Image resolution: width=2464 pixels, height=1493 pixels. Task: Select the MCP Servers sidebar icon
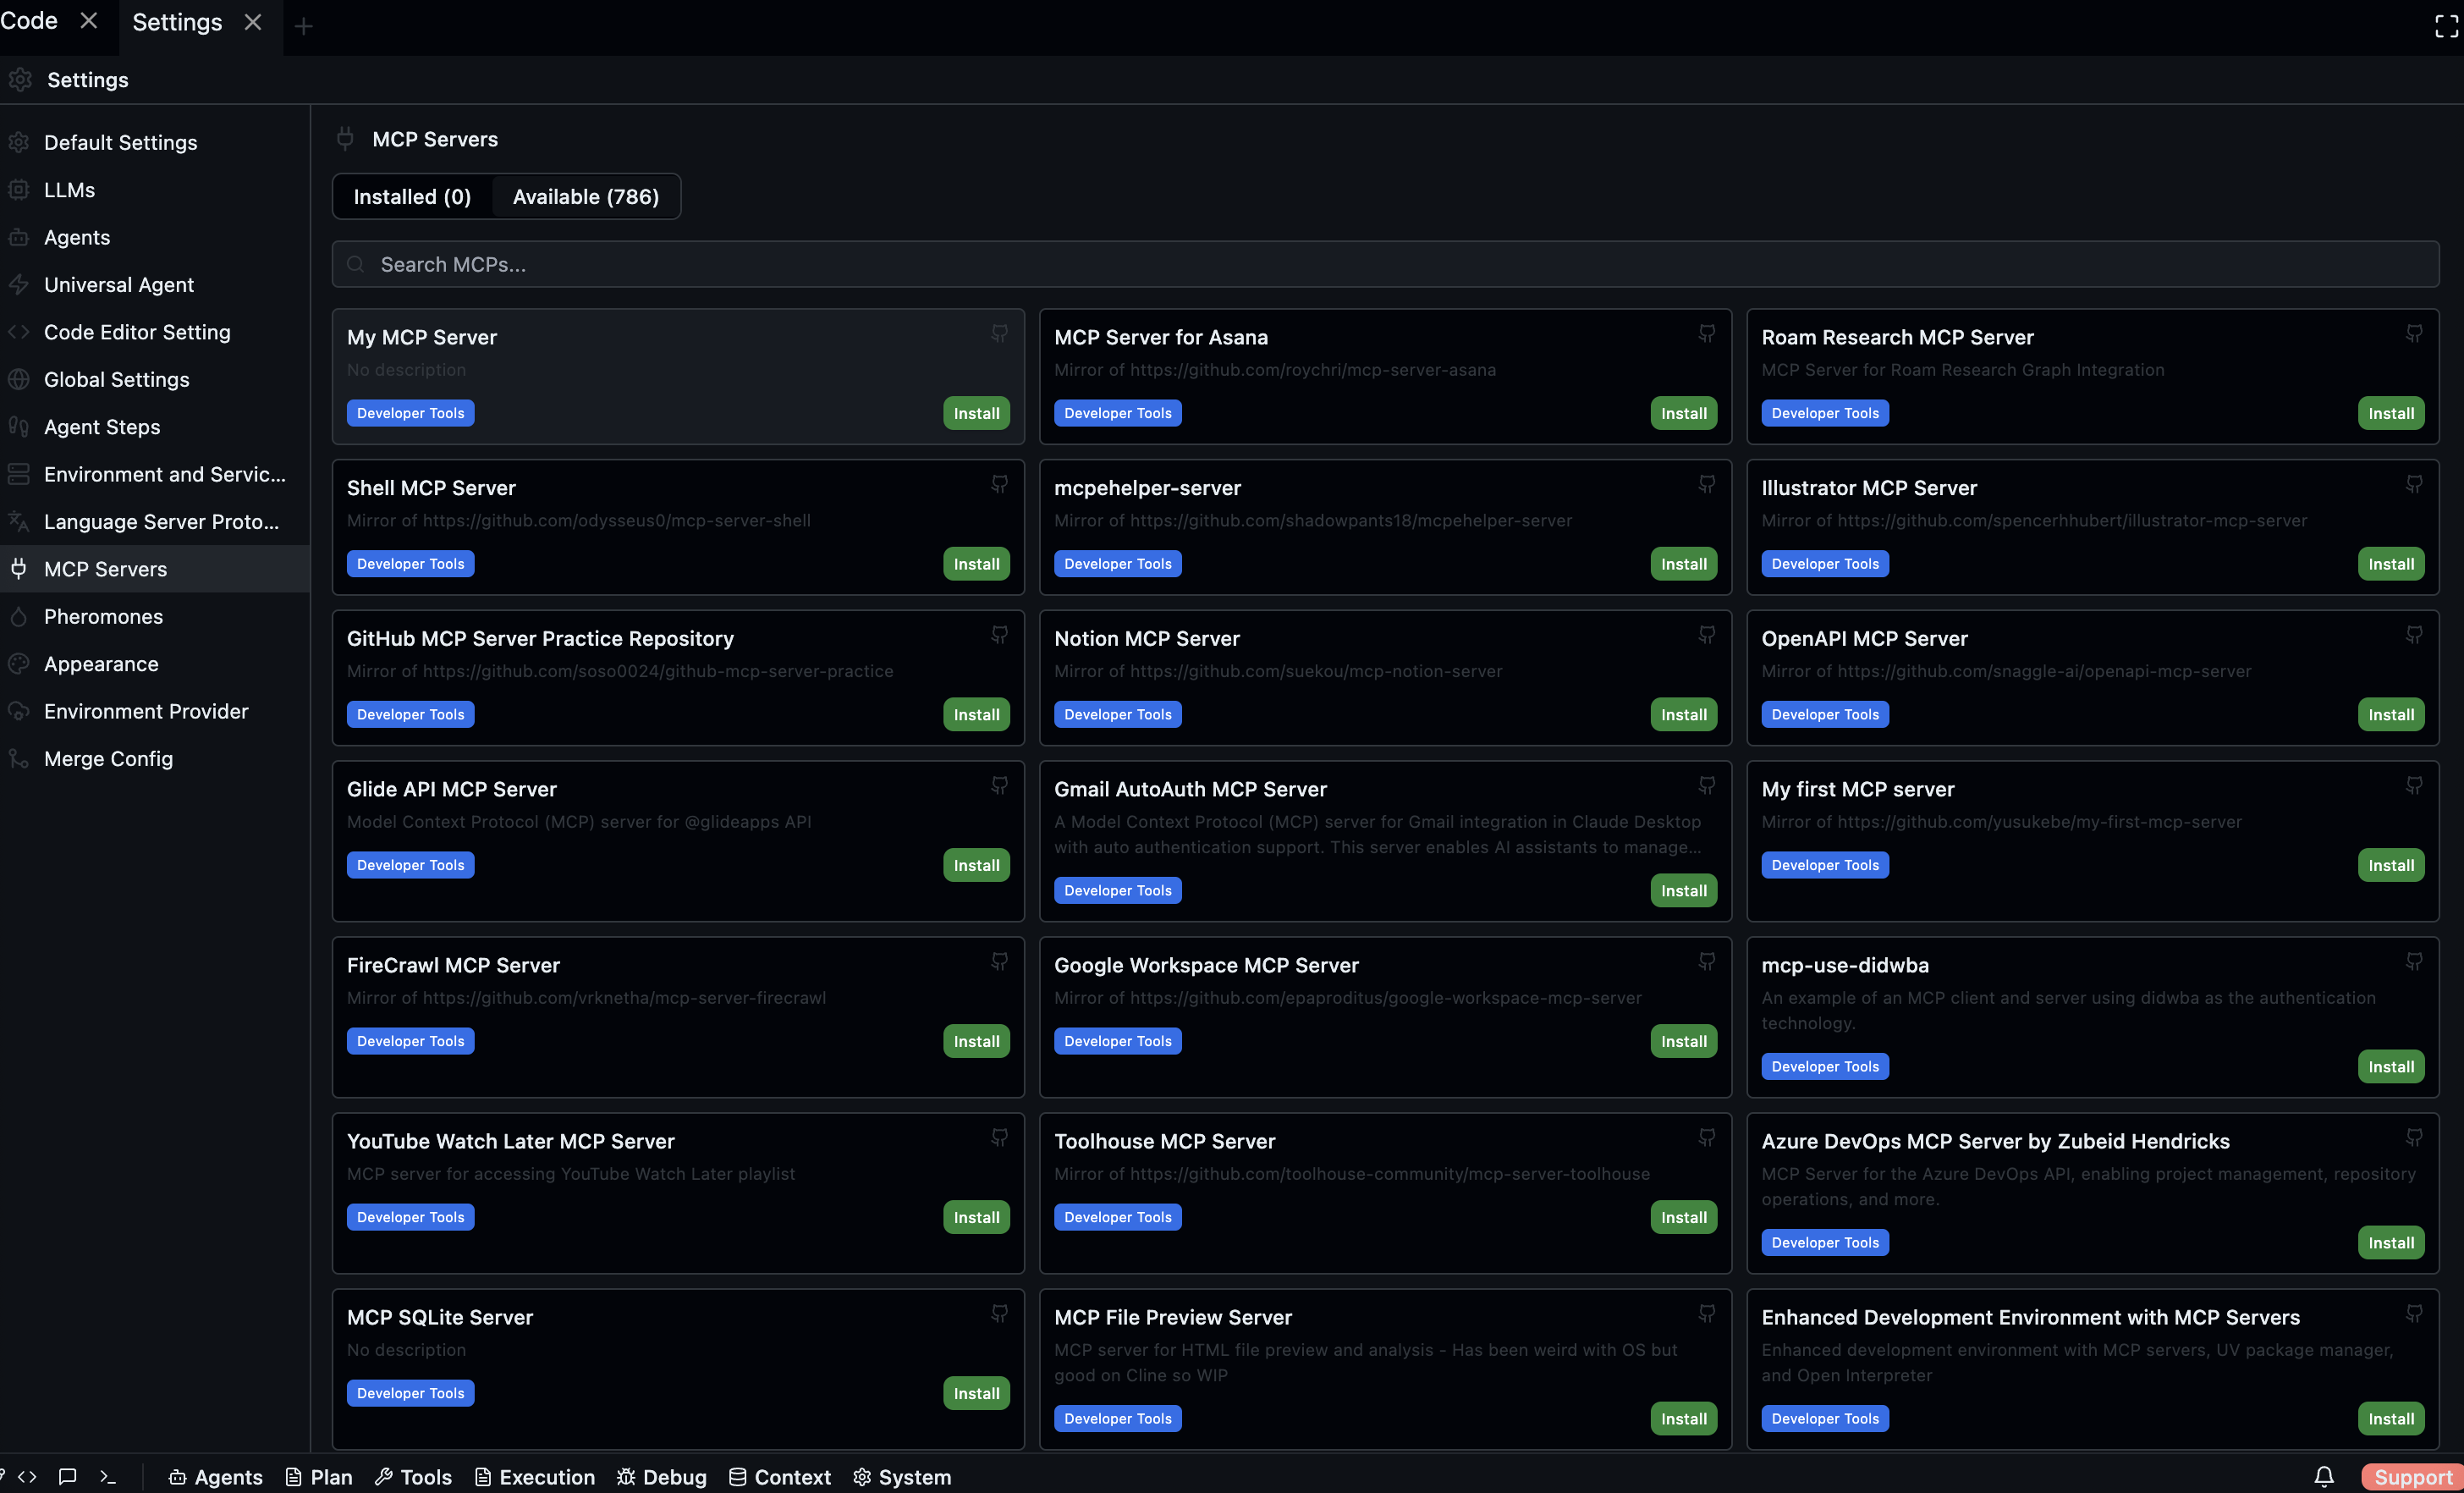point(20,569)
